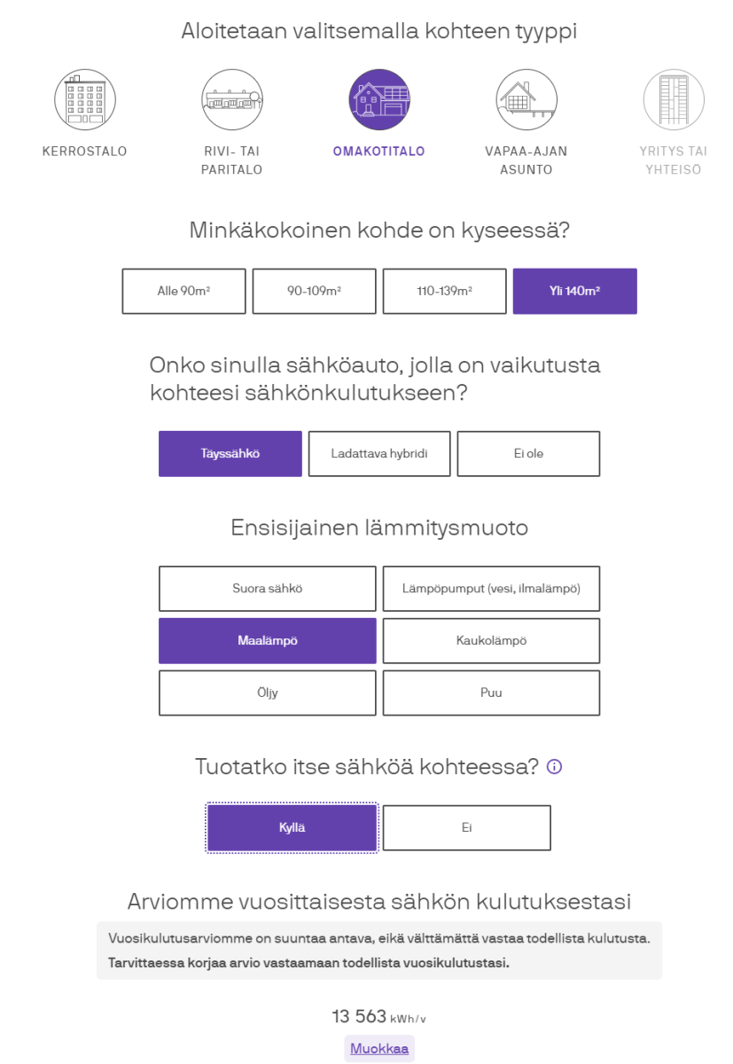733x1064 pixels.
Task: Choose the 90-109m² size option
Action: pyautogui.click(x=314, y=291)
